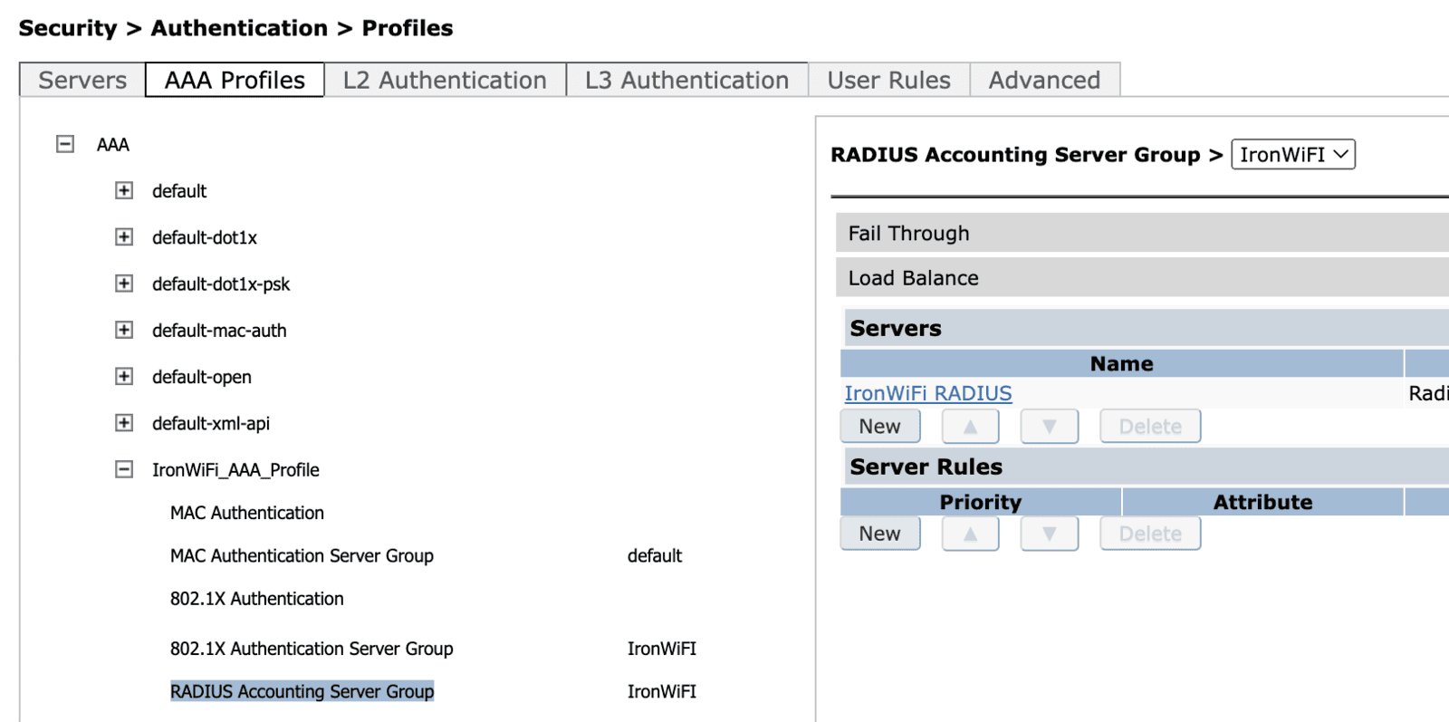Open the RADIUS Accounting Server Group dropdown
The width and height of the screenshot is (1449, 722).
[1292, 155]
